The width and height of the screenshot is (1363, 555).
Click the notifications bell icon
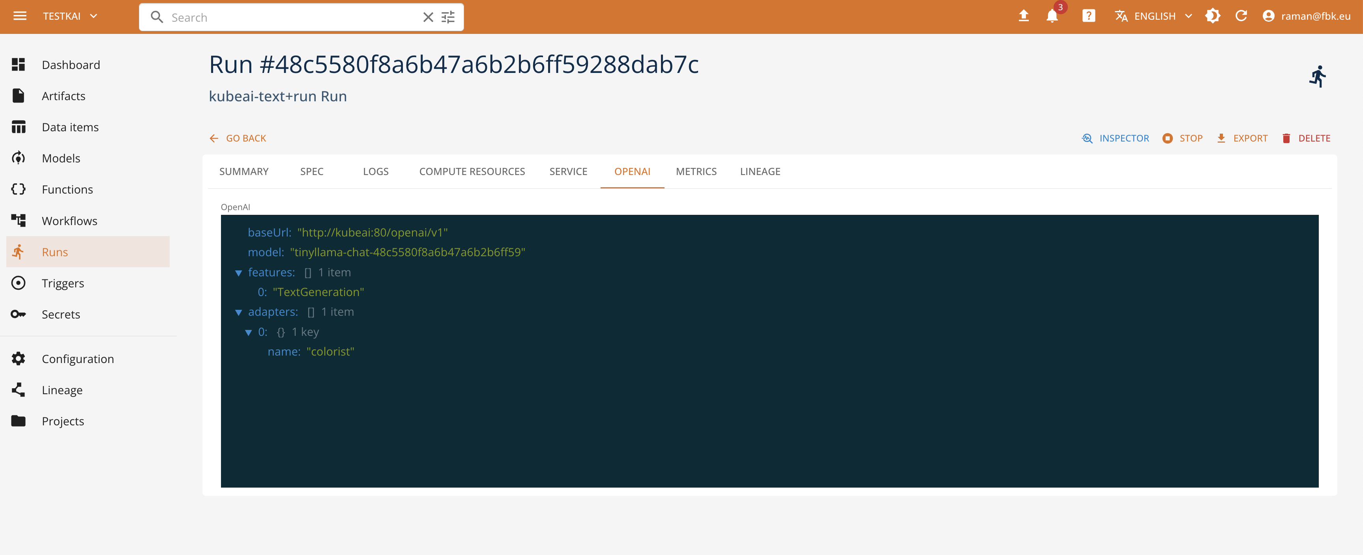(x=1052, y=17)
